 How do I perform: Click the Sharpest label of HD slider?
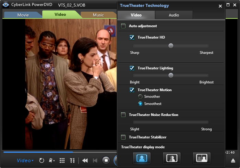pos(206,53)
